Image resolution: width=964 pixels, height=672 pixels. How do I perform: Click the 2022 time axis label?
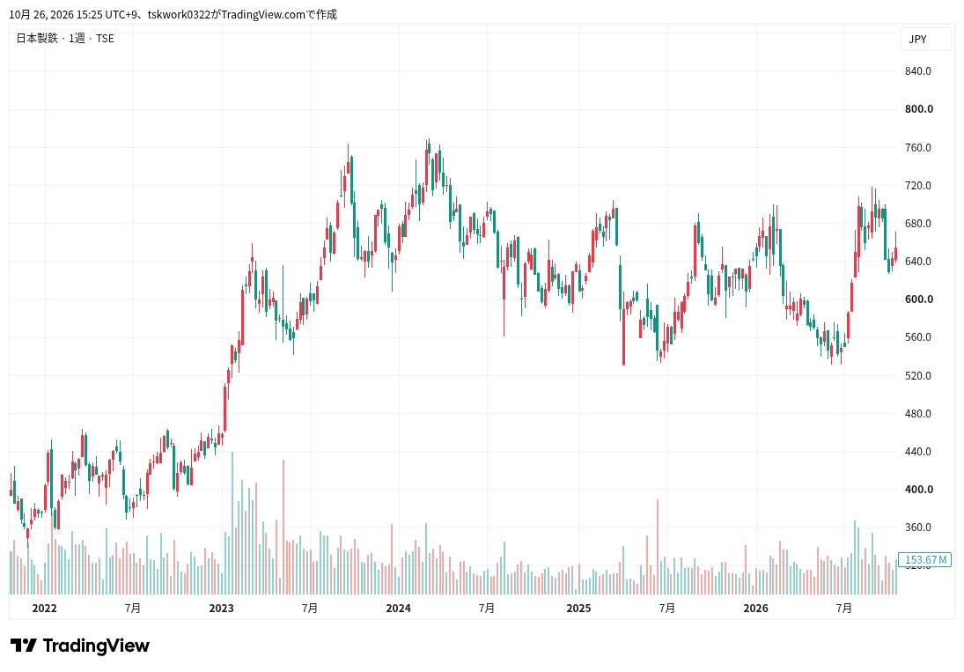(44, 609)
